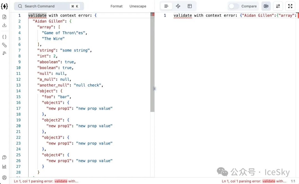The width and height of the screenshot is (299, 184).
Task: Click the left editor vertical scrollbar
Action: coord(152,64)
